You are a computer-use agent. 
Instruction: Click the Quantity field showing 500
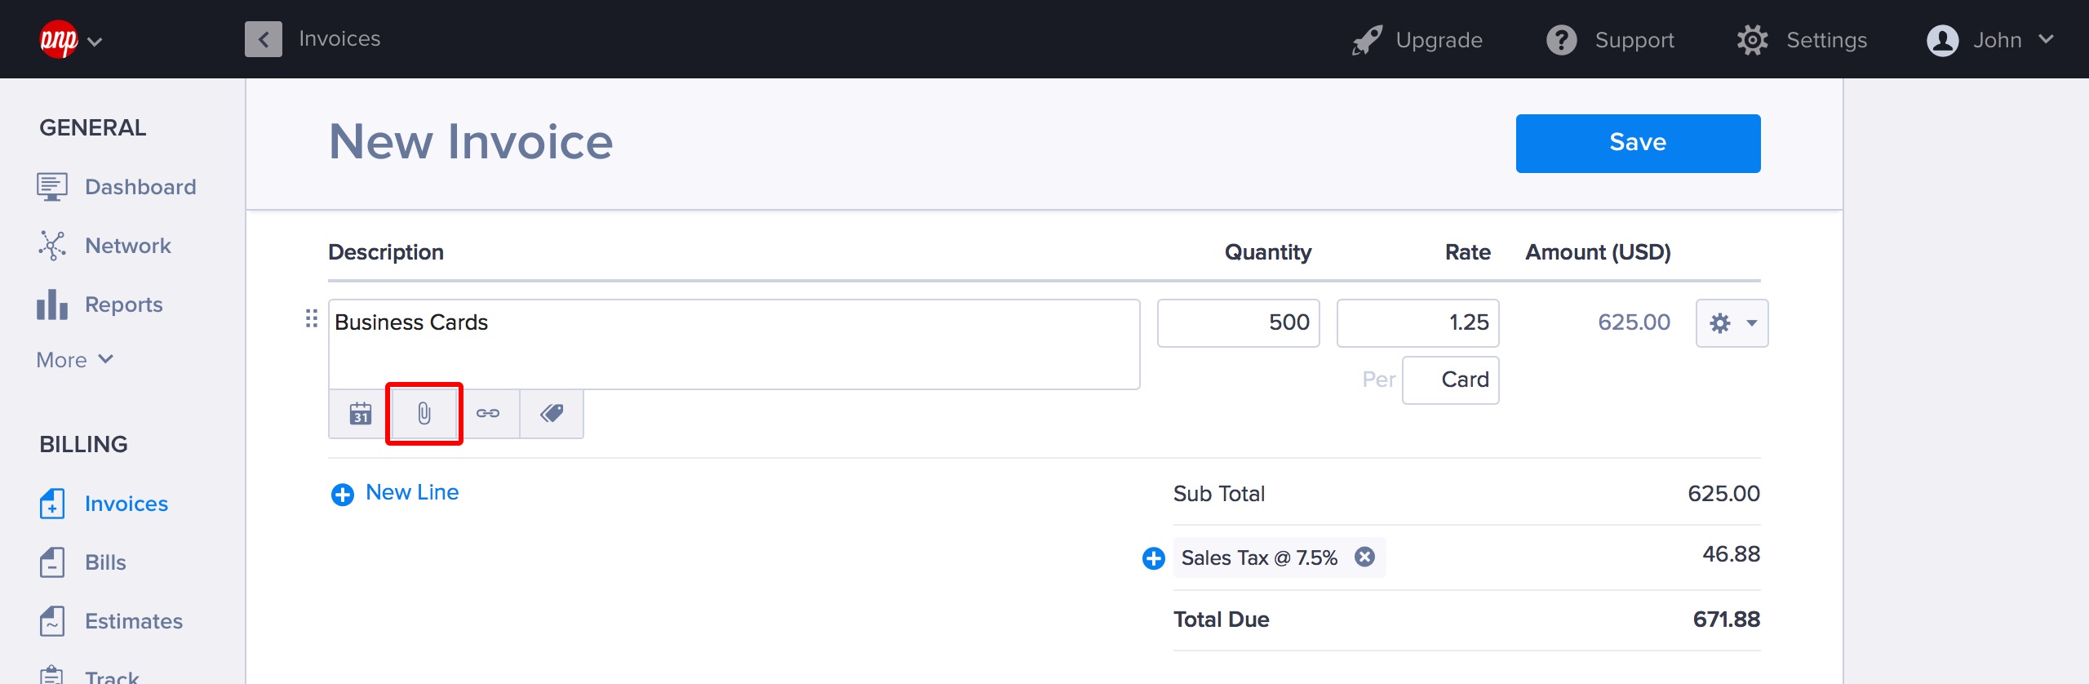(1238, 323)
